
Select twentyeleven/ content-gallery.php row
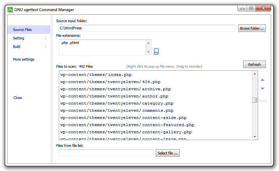156,132
